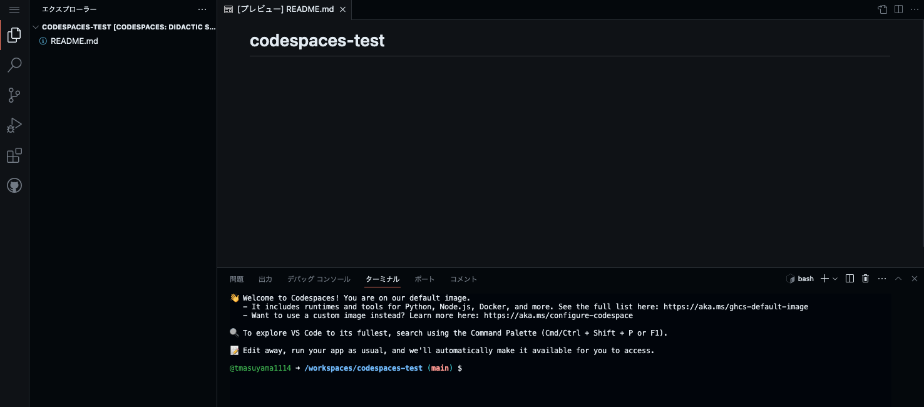Open the Search view icon

14,65
